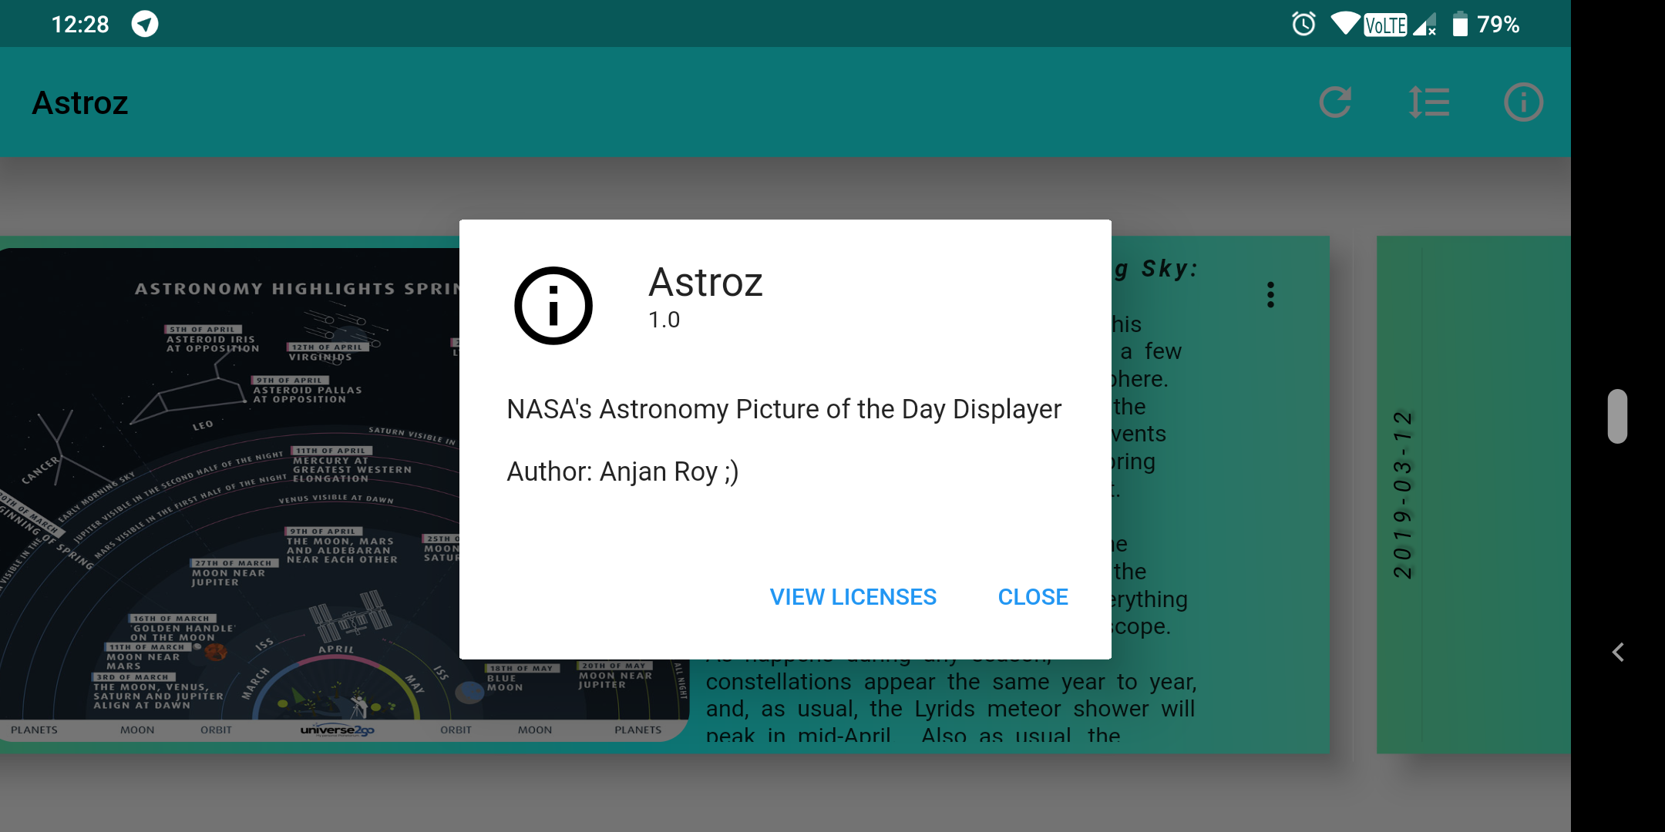Tap the Astronomy Highlights Spring picture thumbnail
The width and height of the screenshot is (1665, 832).
coord(231,493)
